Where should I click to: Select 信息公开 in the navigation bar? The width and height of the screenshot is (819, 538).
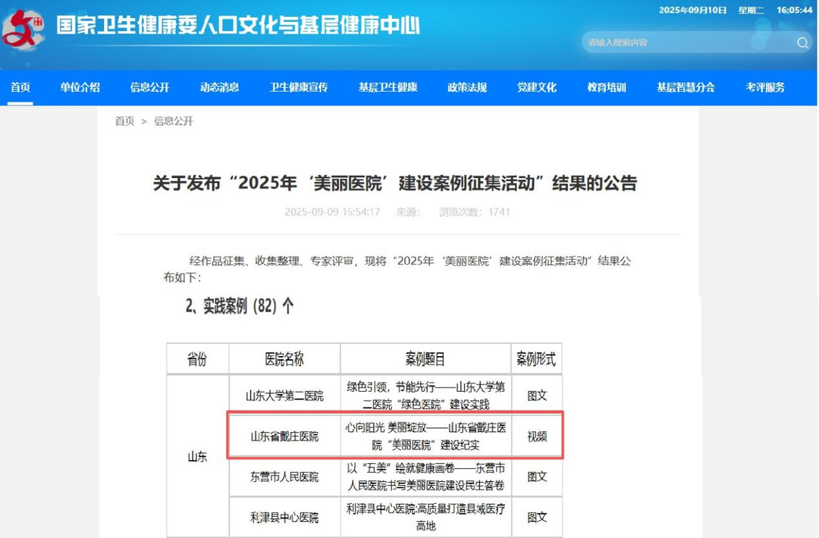(x=149, y=87)
